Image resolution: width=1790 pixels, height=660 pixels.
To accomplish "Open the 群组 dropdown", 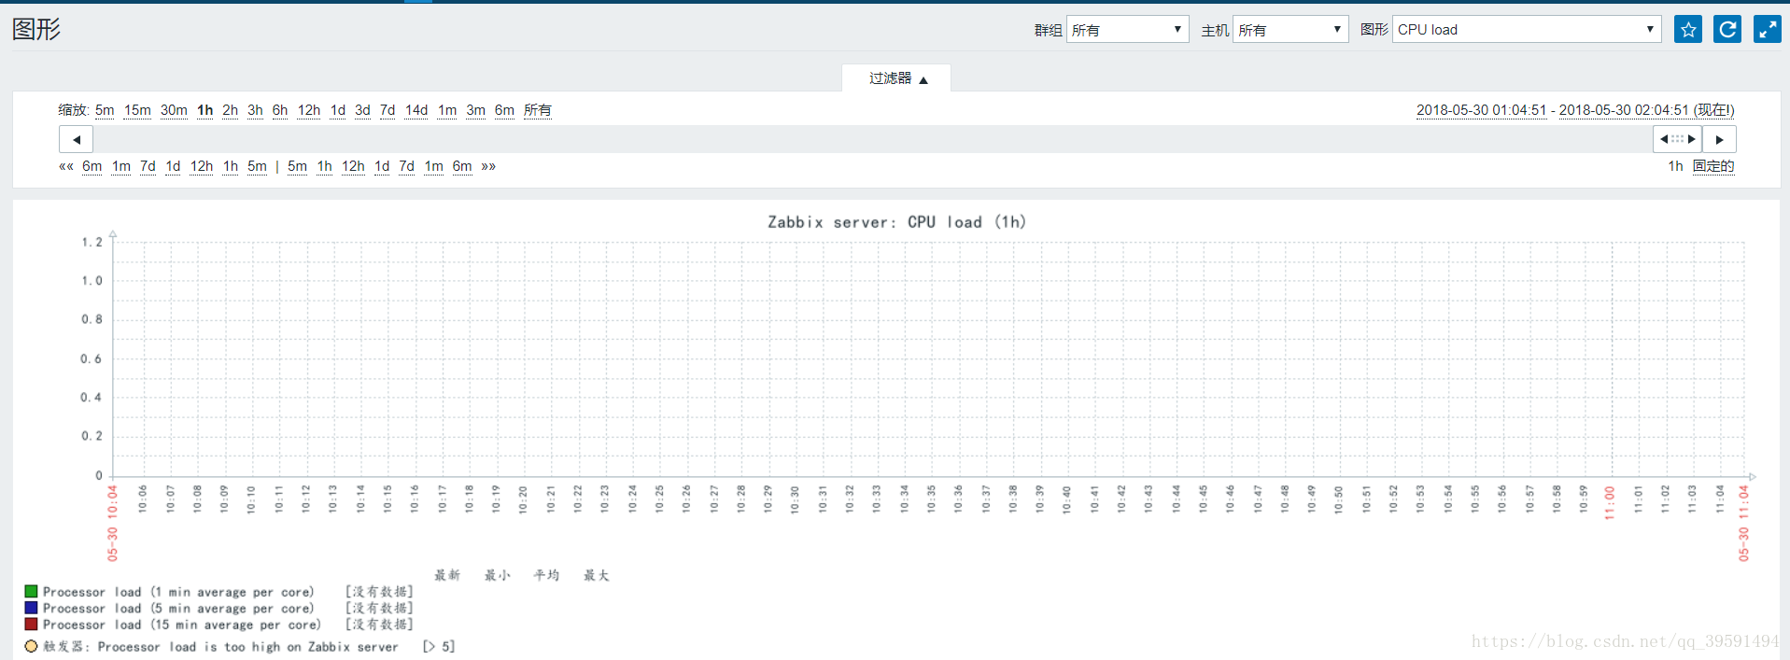I will tap(1127, 30).
